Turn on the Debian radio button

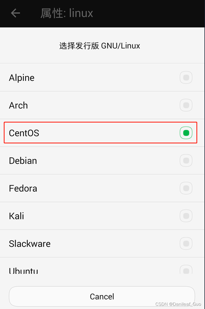pyautogui.click(x=186, y=161)
